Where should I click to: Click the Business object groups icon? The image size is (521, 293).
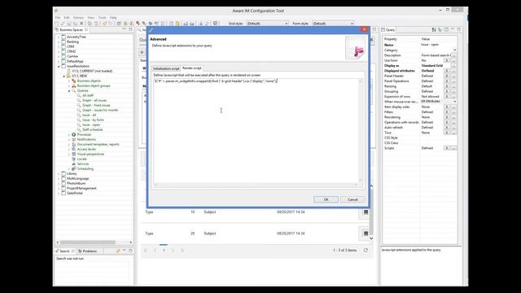coord(74,85)
